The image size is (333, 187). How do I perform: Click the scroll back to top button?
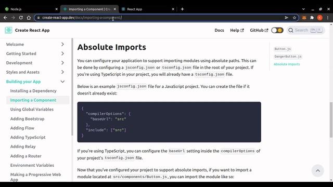tap(318, 171)
